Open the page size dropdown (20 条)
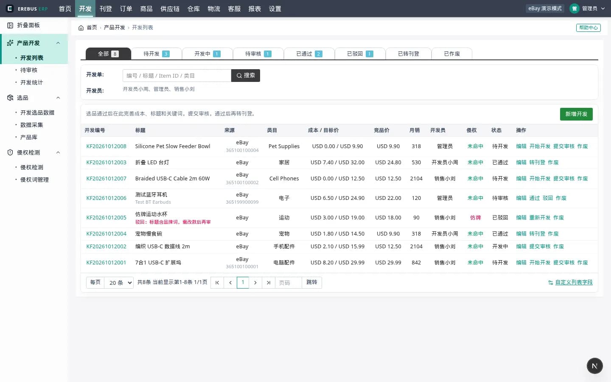The width and height of the screenshot is (611, 382). coord(119,283)
